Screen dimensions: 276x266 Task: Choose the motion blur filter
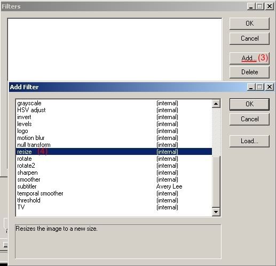(114, 138)
